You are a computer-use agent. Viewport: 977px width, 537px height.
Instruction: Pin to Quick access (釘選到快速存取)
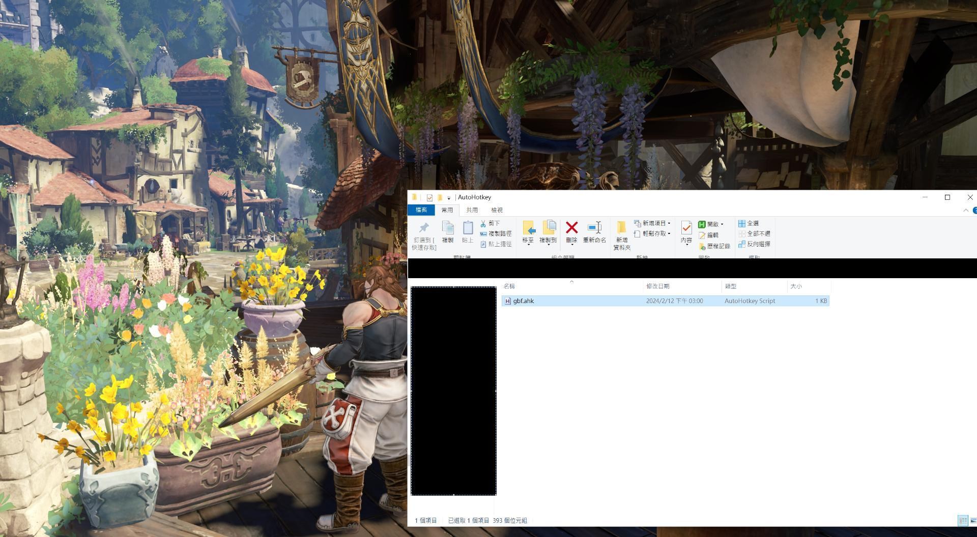click(424, 235)
